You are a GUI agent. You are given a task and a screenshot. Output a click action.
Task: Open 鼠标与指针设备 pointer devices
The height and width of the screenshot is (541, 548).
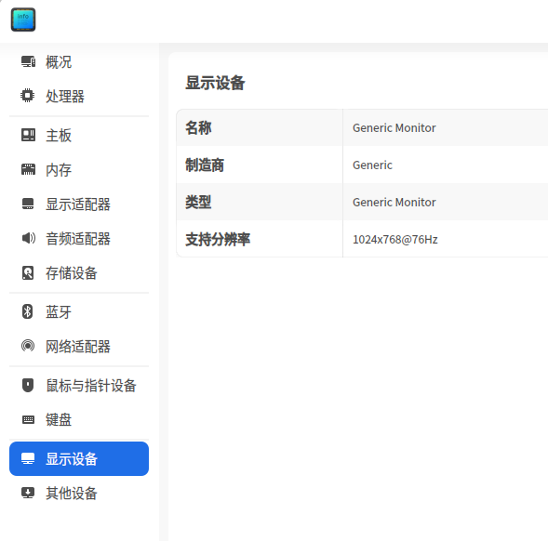click(x=79, y=386)
